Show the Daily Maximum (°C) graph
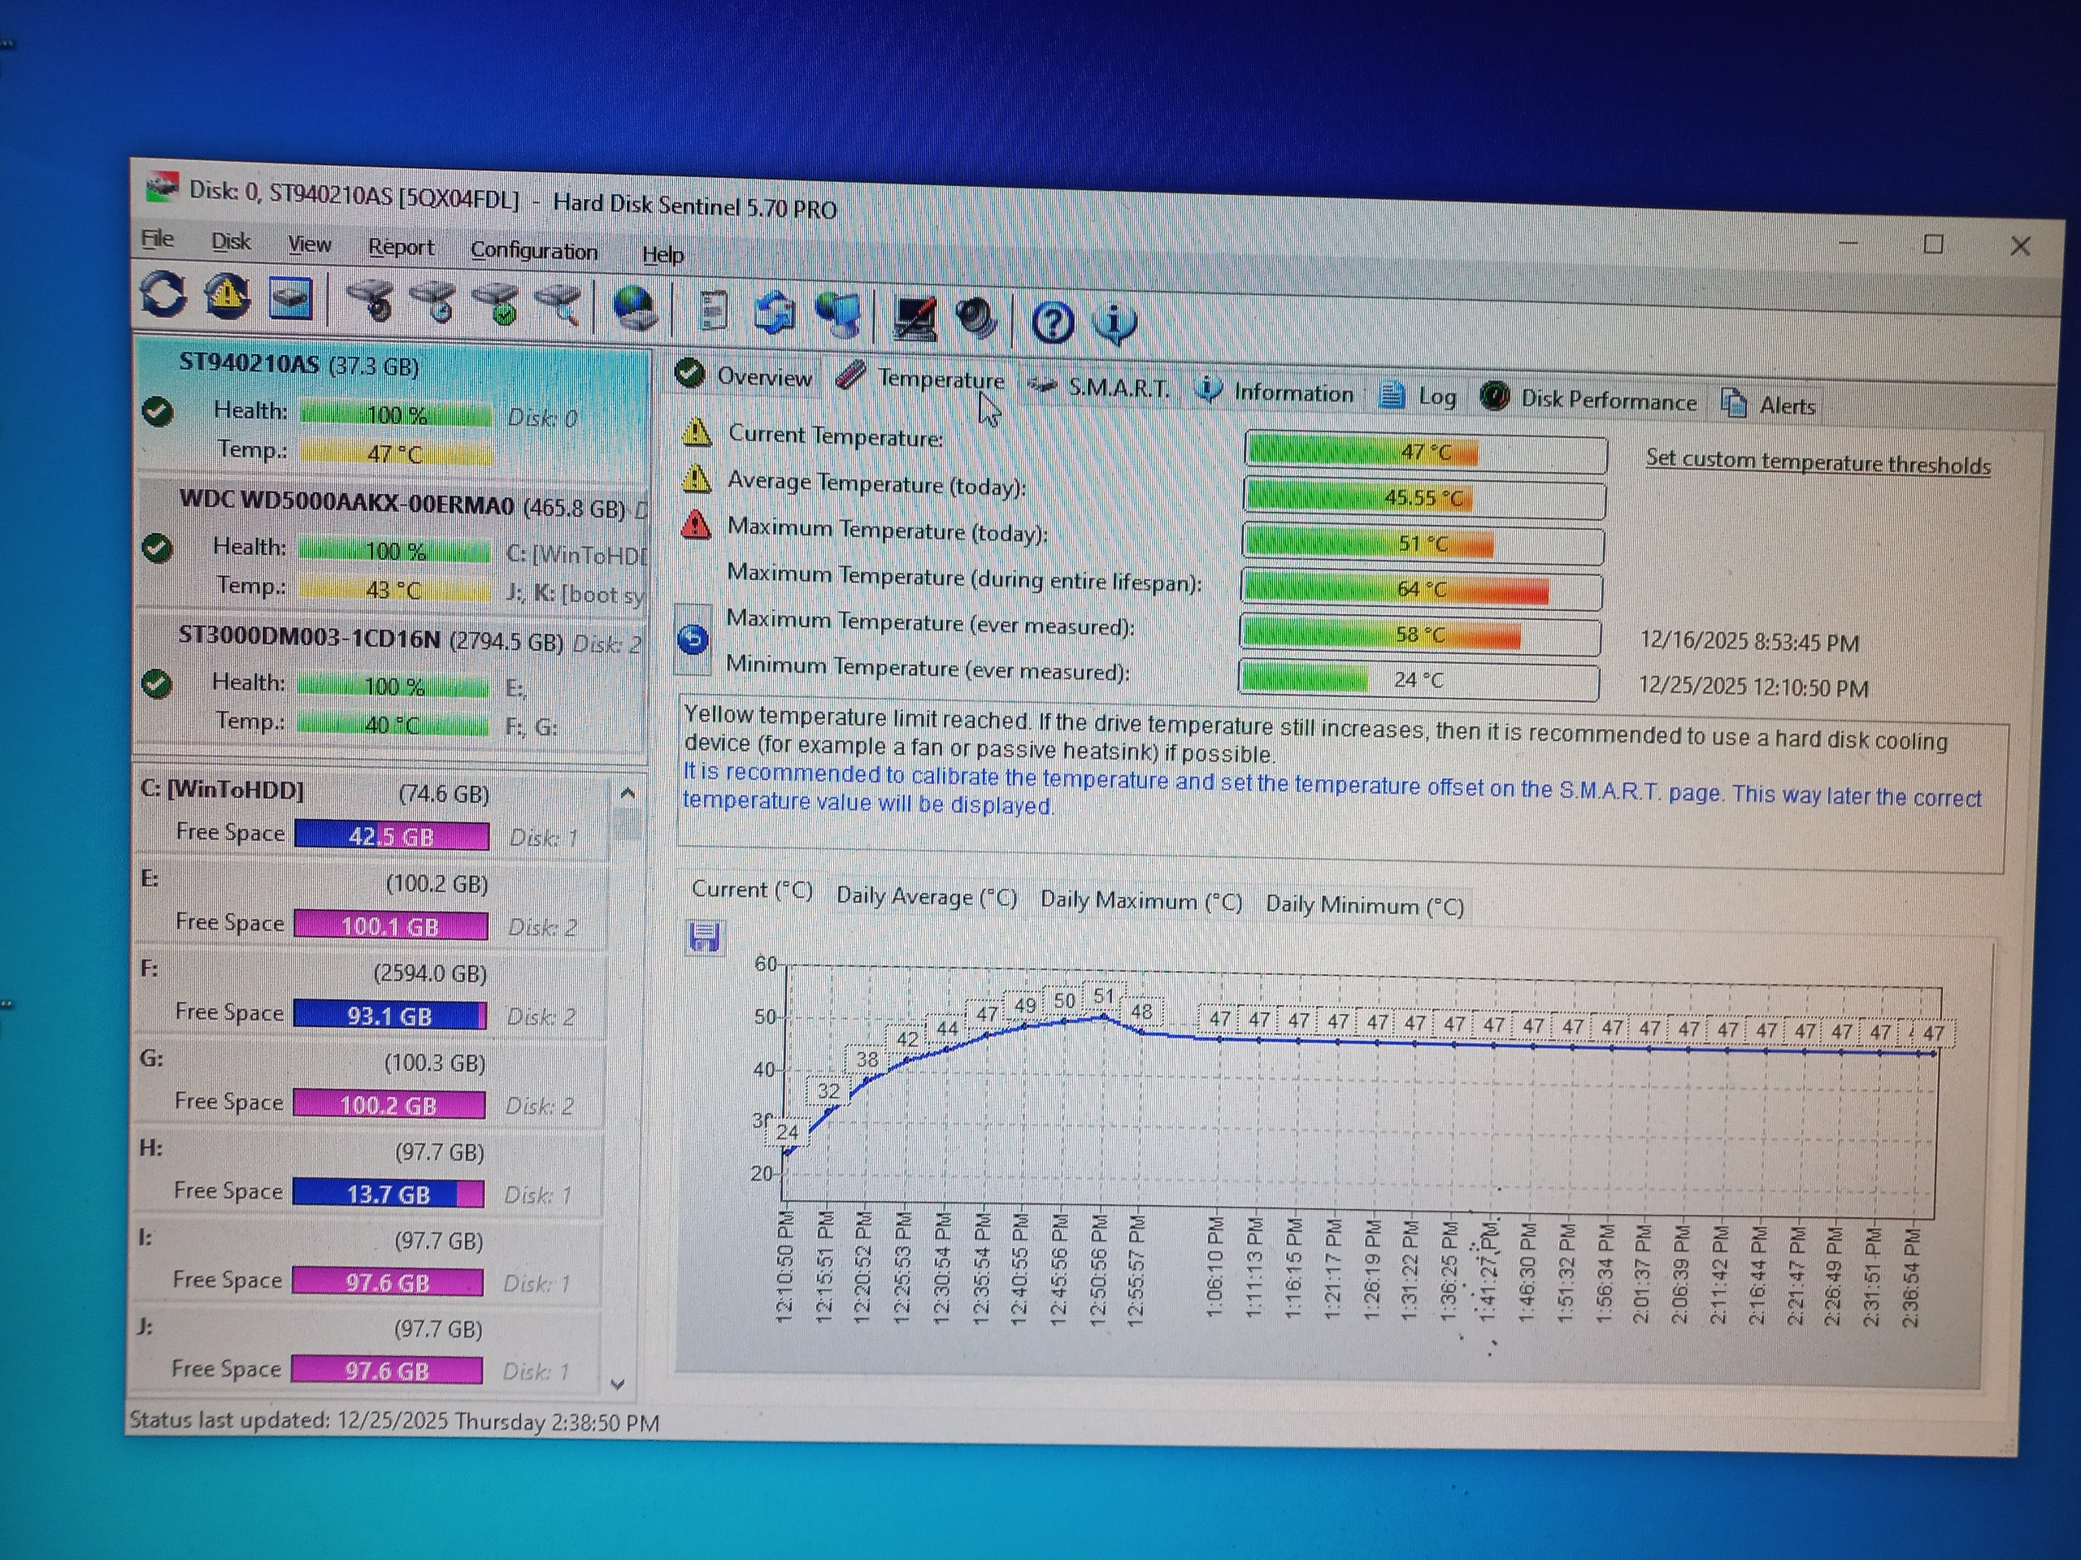The image size is (2081, 1560). tap(1140, 901)
